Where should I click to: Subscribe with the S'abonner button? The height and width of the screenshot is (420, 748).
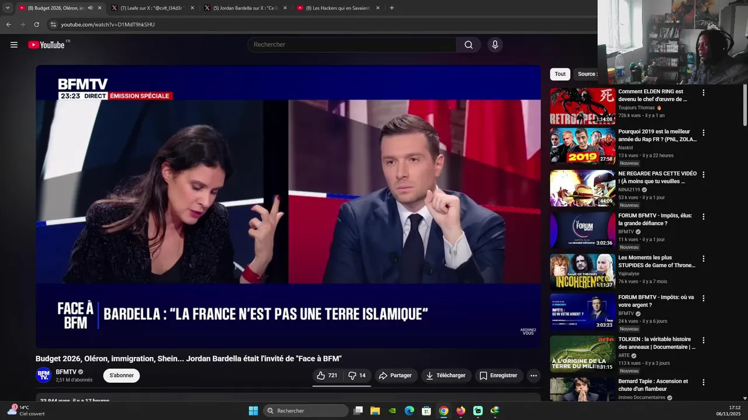coord(122,376)
